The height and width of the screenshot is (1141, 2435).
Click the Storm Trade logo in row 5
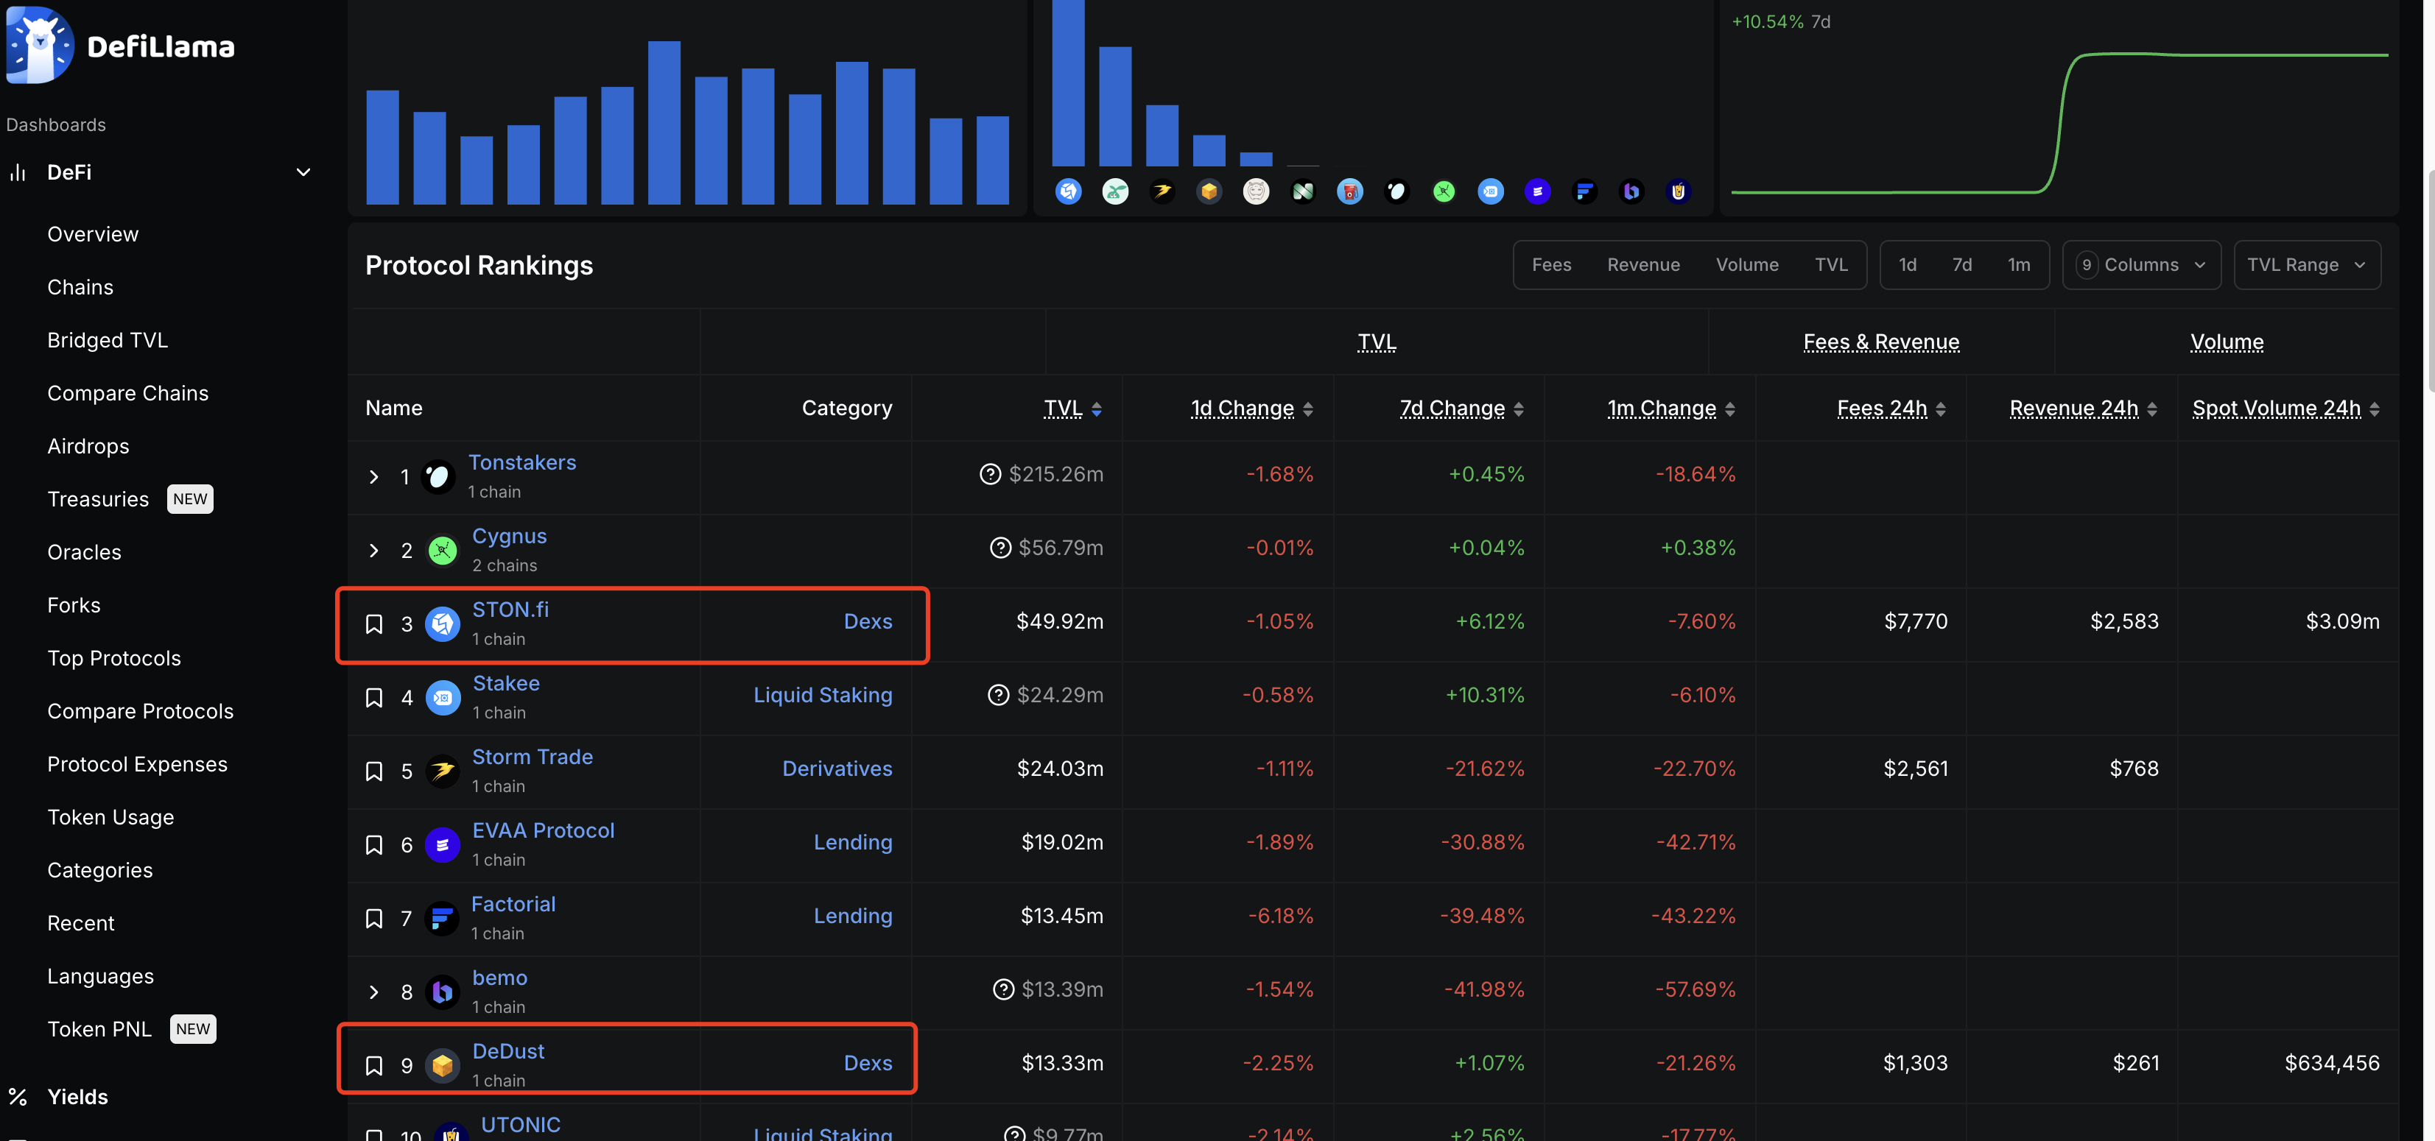[x=443, y=771]
